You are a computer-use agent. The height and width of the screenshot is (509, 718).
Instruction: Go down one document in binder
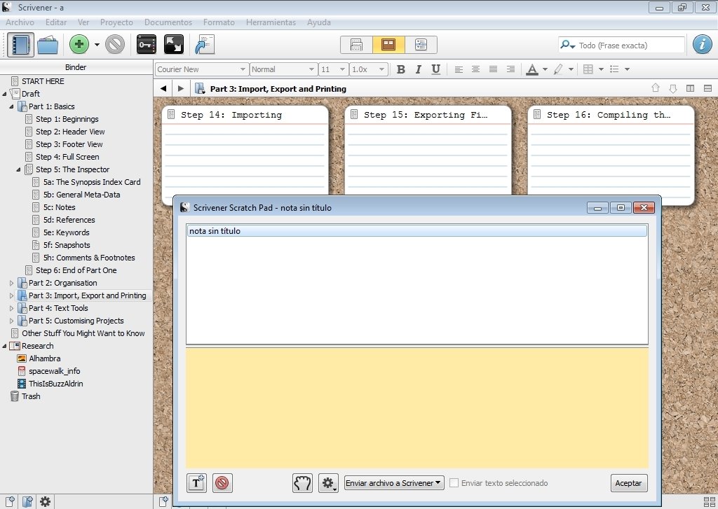(x=672, y=88)
